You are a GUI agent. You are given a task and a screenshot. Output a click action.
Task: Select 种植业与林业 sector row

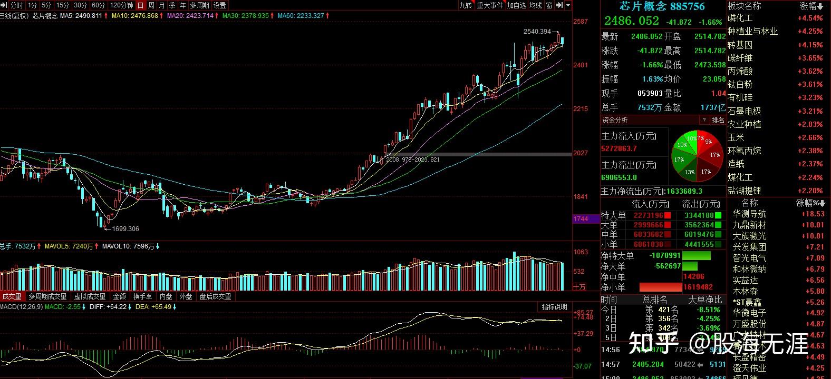776,32
